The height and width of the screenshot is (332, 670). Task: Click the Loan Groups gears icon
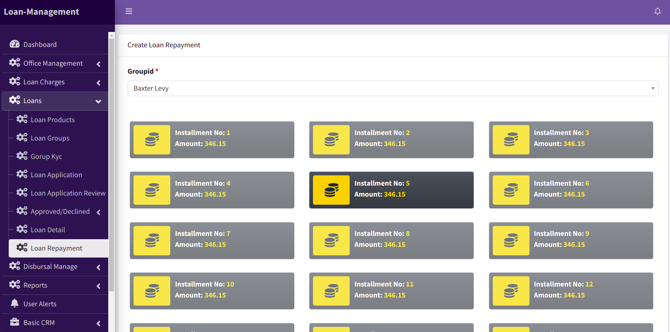point(22,138)
